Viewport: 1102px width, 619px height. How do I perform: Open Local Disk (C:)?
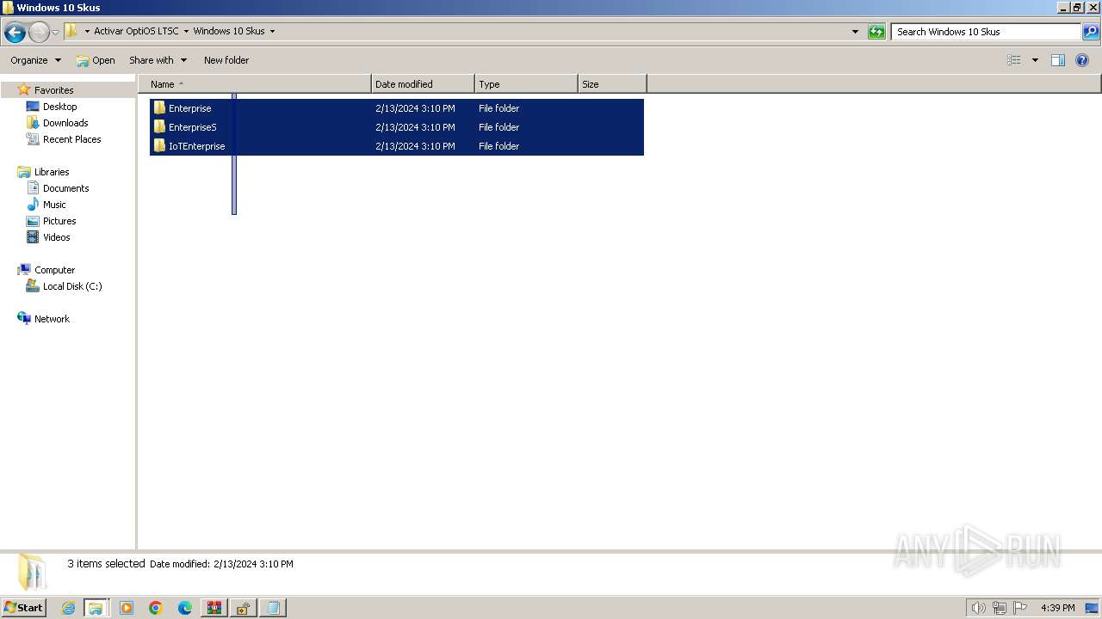pos(72,286)
